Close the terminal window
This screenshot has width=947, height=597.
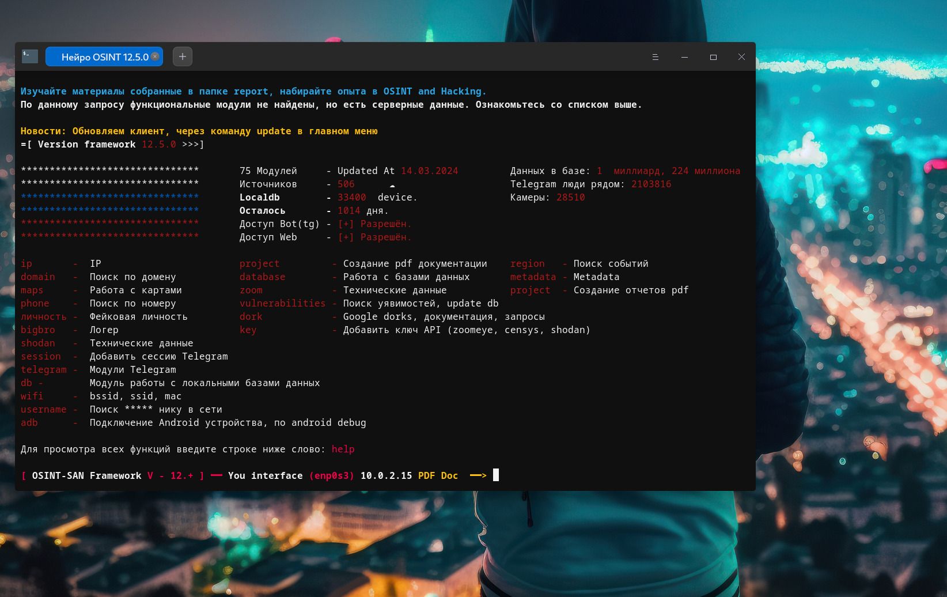click(741, 57)
